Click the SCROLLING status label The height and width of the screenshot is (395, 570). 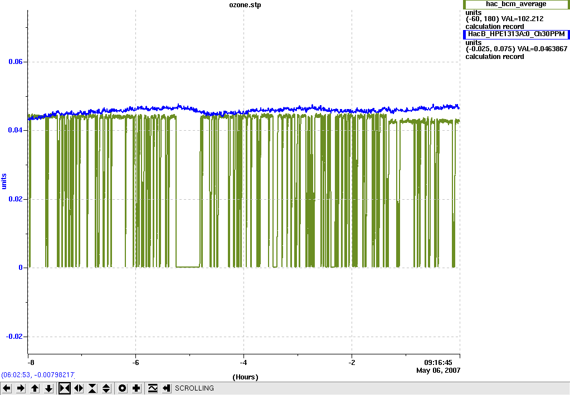pyautogui.click(x=194, y=388)
